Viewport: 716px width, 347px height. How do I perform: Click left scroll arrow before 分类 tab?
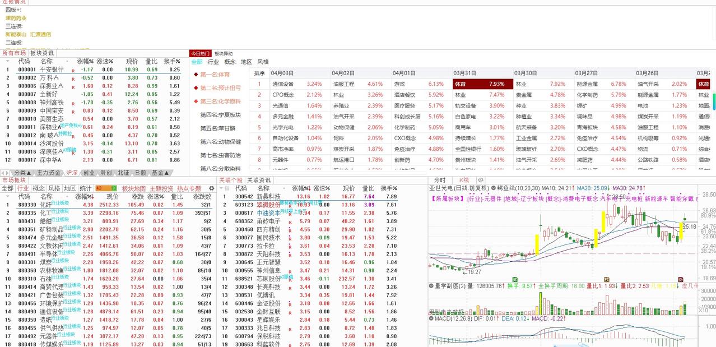[x=3, y=172]
